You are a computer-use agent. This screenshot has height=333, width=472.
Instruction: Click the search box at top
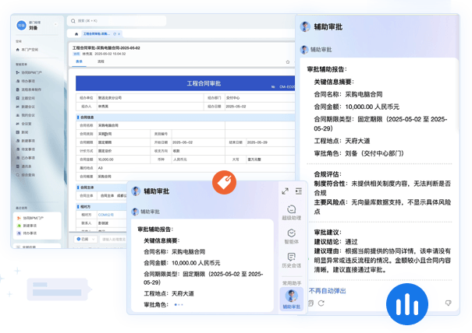point(117,21)
